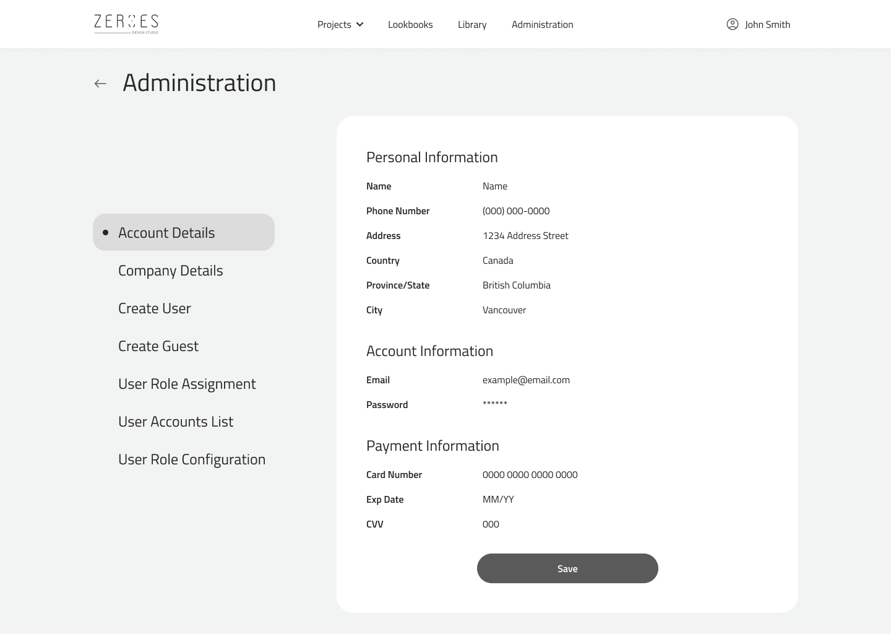891x634 pixels.
Task: Click the British Columbia province value
Action: [x=517, y=285]
